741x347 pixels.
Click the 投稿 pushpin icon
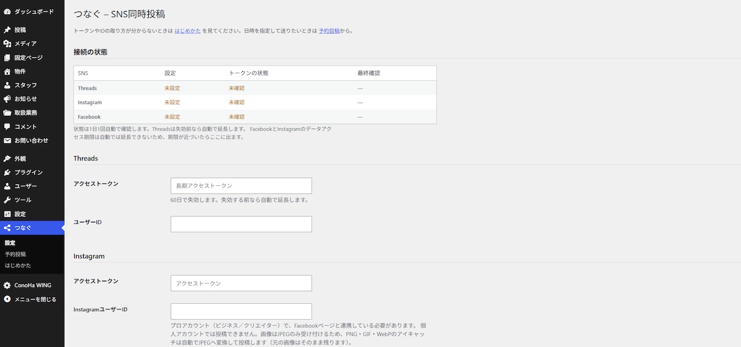(x=7, y=30)
